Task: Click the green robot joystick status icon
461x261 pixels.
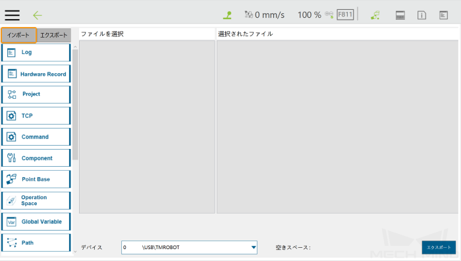Action: point(227,15)
